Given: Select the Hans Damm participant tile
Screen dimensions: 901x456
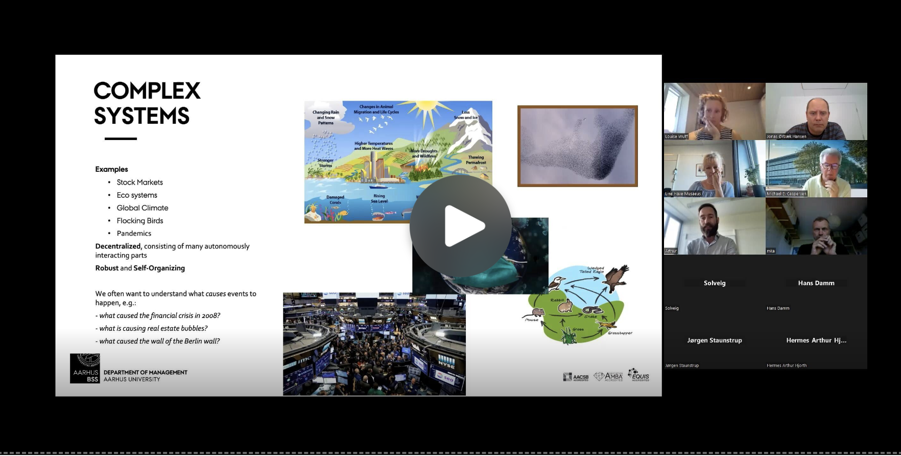Looking at the screenshot, I should (x=816, y=283).
